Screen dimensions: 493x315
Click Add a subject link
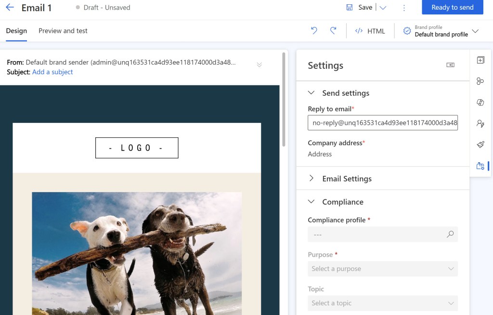pos(52,72)
